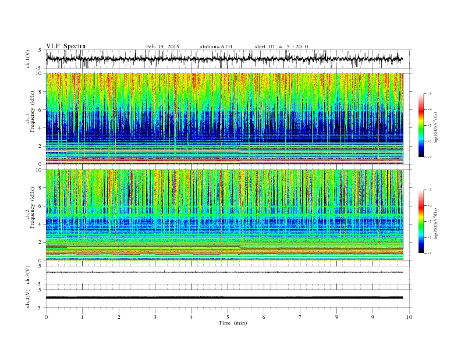Click the "-4" tick on ch.2 colorbar
This screenshot has height=356, width=461.
(x=430, y=205)
